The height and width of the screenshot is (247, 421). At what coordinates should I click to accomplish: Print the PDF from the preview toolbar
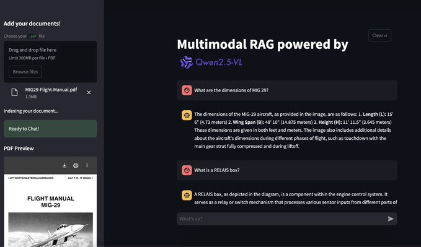(76, 165)
